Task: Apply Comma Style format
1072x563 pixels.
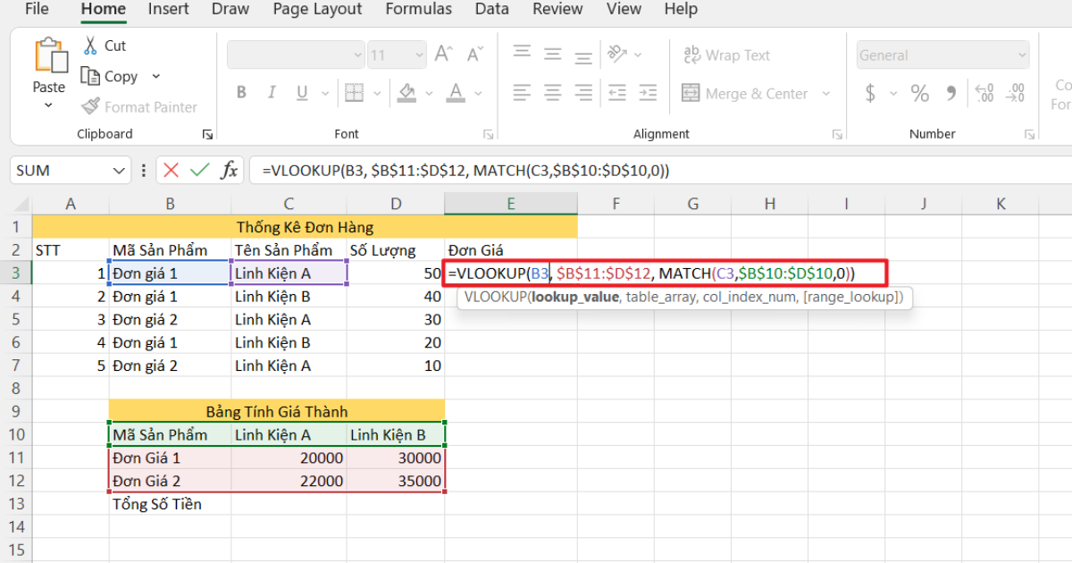Action: pos(951,93)
